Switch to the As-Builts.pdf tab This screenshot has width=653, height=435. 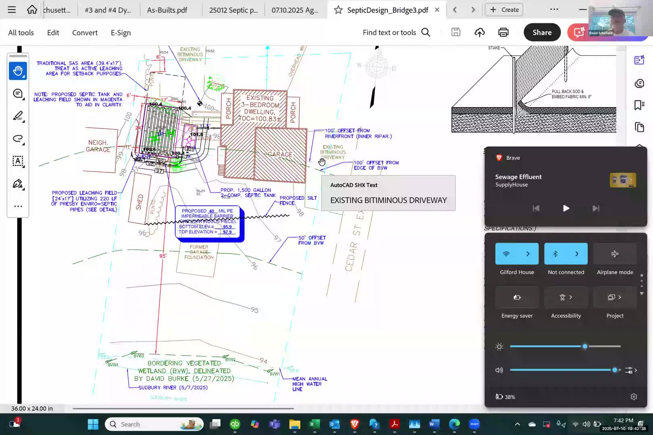pos(166,10)
